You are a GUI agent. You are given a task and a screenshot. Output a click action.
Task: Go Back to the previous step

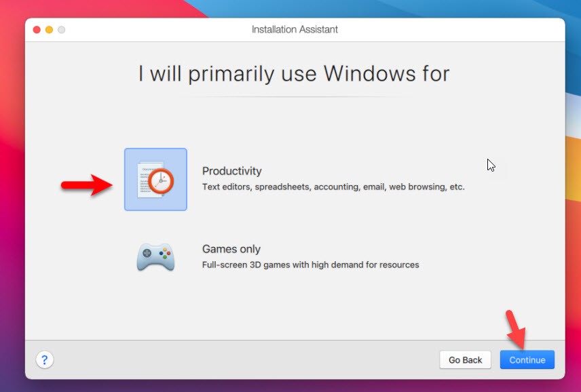466,360
